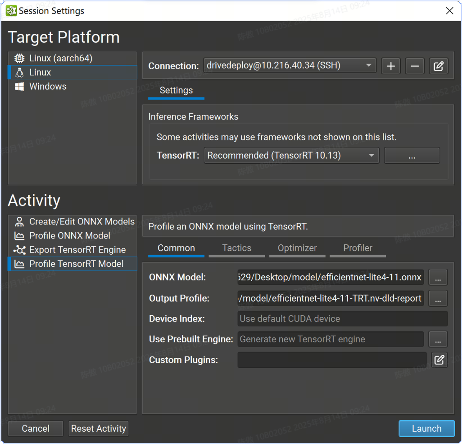Screen dimensions: 462x444
Task: Click the add connection plus icon
Action: click(391, 66)
